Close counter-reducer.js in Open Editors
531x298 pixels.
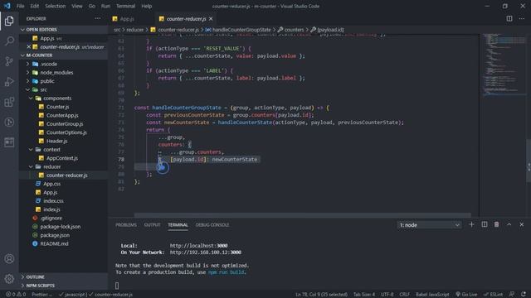(29, 47)
